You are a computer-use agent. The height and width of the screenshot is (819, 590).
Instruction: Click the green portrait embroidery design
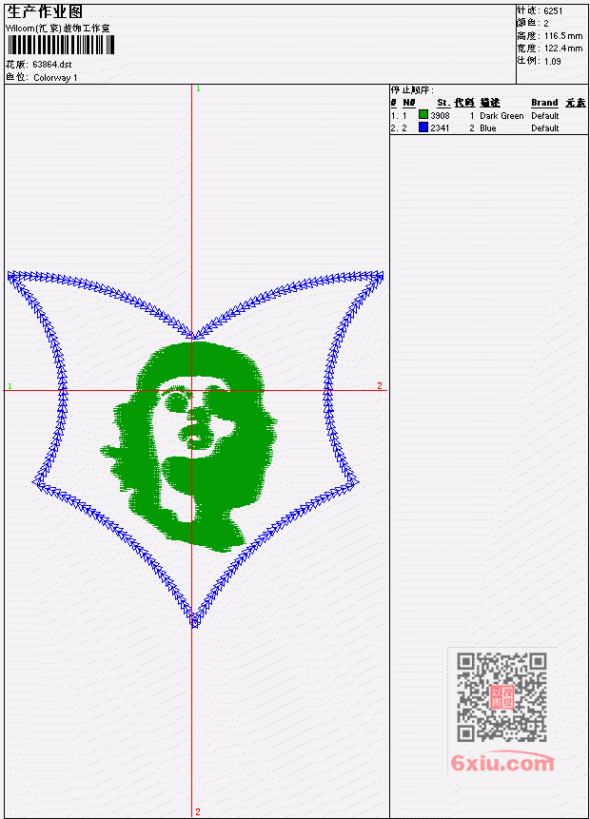point(189,446)
